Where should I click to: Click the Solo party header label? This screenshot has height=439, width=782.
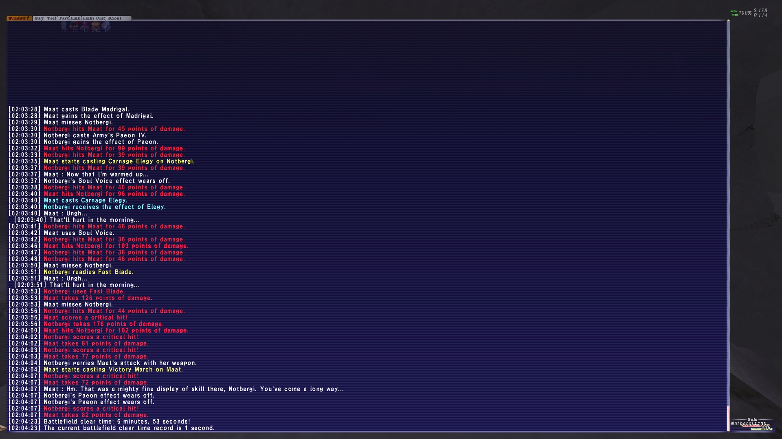[752, 419]
